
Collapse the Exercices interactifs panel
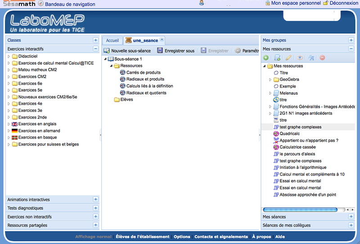(96, 49)
